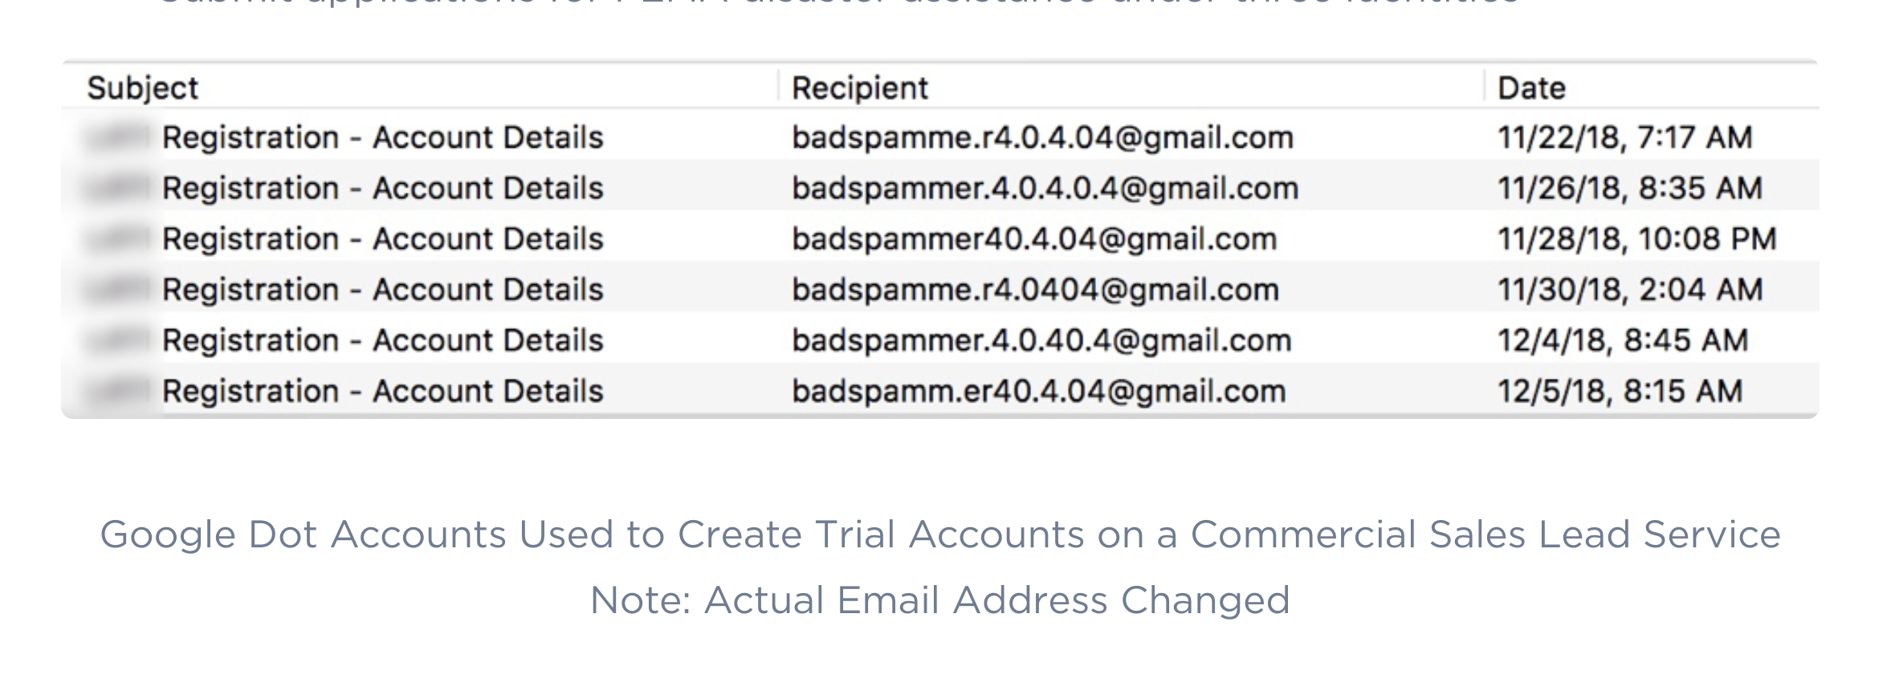This screenshot has width=1895, height=687.
Task: Open the last Registration - Account Details subject
Action: click(382, 391)
